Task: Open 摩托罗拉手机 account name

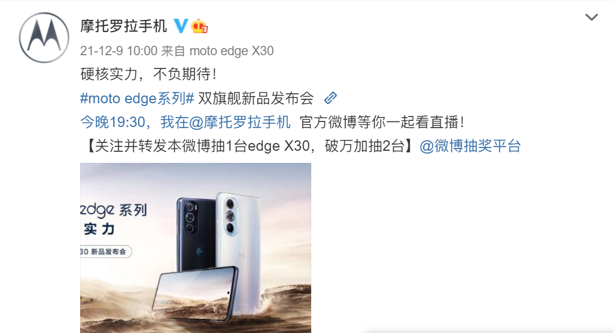Action: pyautogui.click(x=123, y=26)
